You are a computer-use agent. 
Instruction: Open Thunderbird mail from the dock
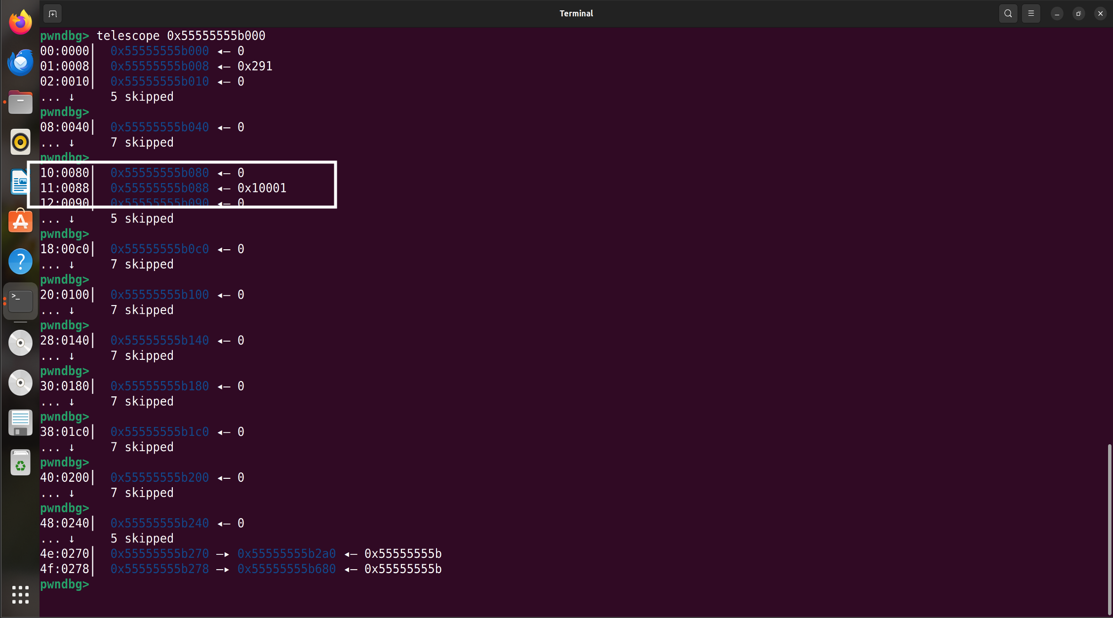[20, 62]
